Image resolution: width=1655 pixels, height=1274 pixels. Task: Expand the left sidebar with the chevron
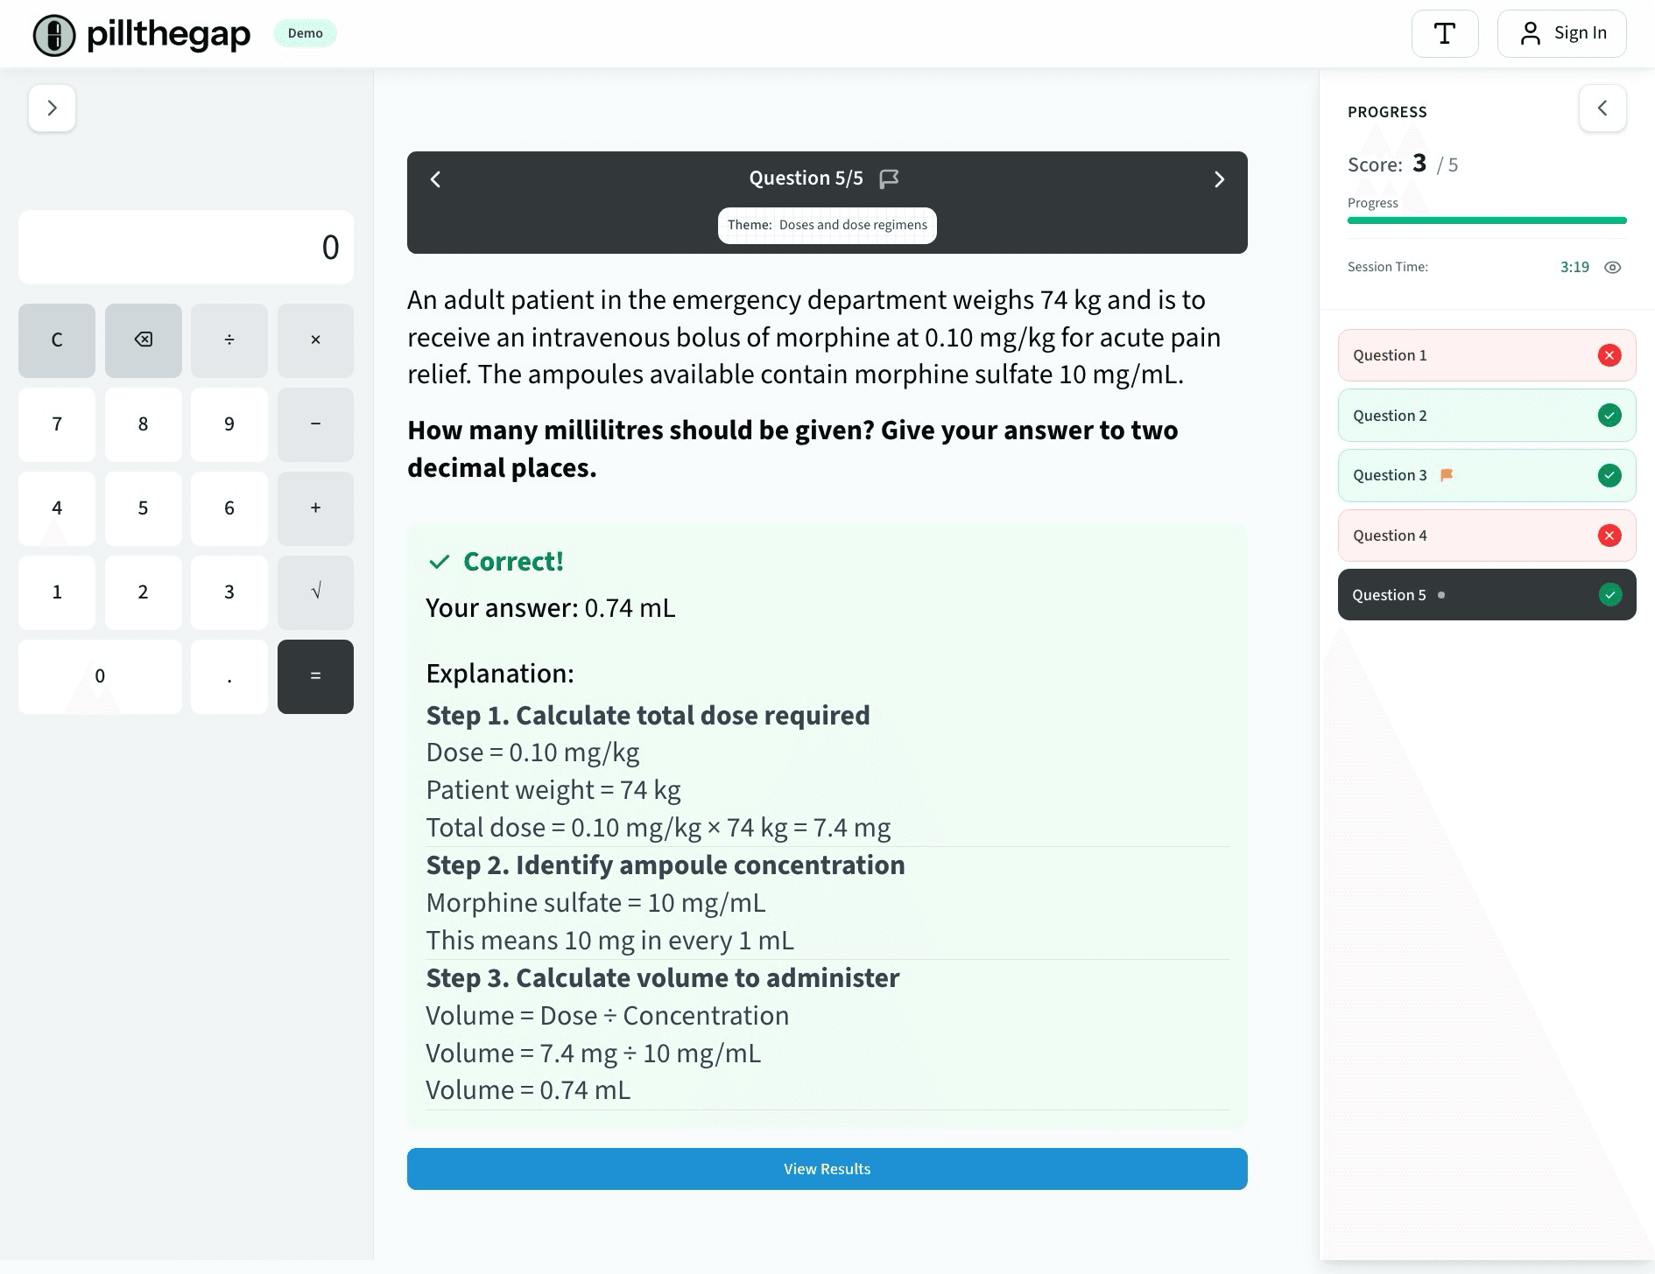pyautogui.click(x=53, y=108)
